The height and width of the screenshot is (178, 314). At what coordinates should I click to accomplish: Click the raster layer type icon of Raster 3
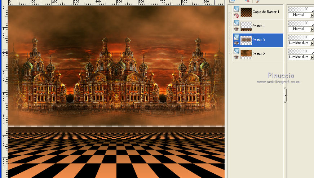click(236, 37)
